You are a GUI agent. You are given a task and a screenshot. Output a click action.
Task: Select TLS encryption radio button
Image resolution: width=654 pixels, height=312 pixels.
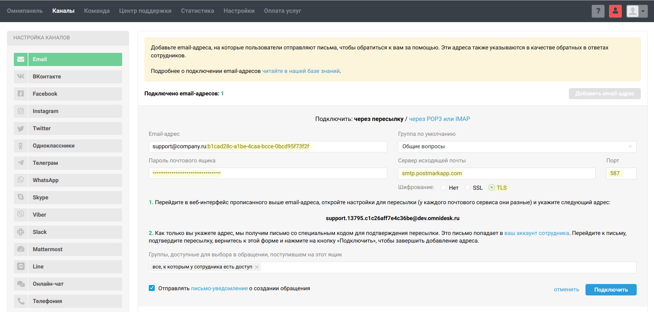click(x=491, y=188)
